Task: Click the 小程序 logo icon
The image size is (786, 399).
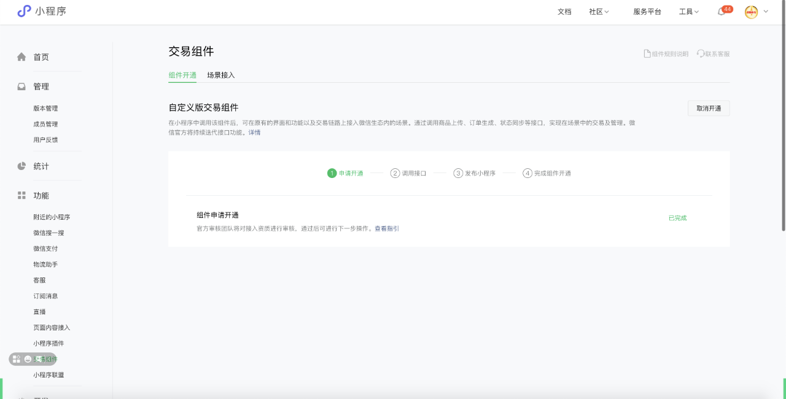Action: click(24, 11)
